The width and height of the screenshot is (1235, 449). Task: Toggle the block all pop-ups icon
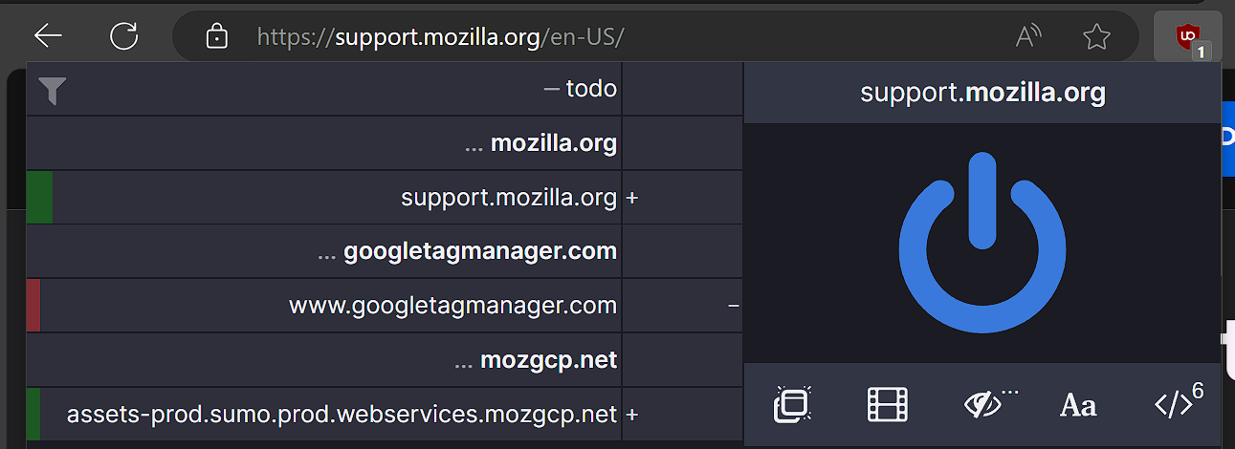tap(792, 405)
